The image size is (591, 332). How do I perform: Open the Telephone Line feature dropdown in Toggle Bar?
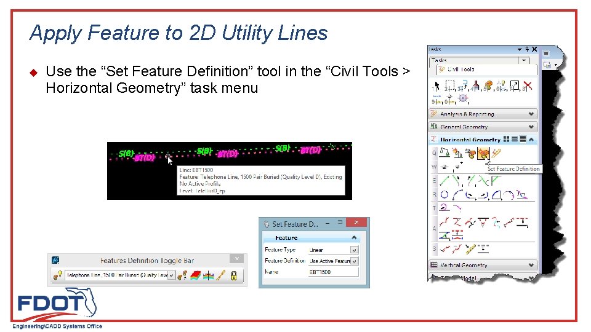tap(171, 275)
